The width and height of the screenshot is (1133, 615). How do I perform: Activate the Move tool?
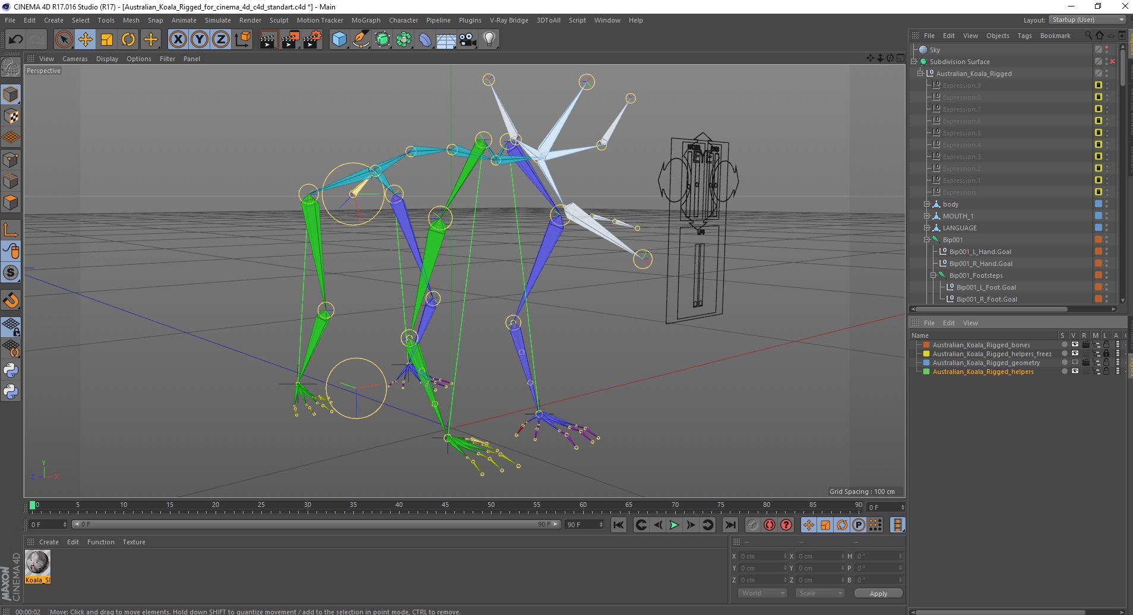pos(86,40)
